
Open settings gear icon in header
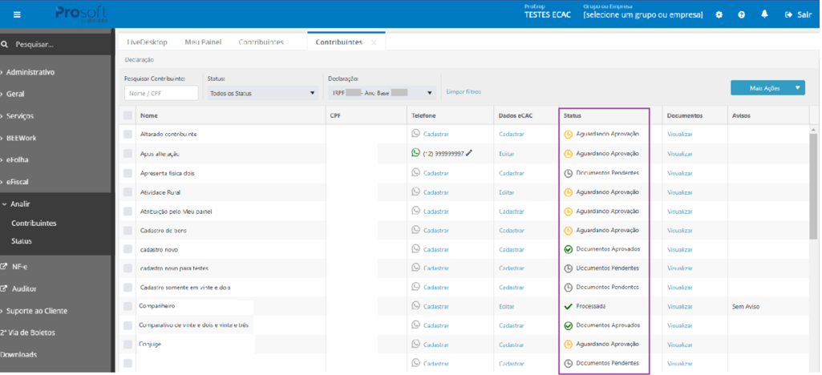click(x=719, y=14)
